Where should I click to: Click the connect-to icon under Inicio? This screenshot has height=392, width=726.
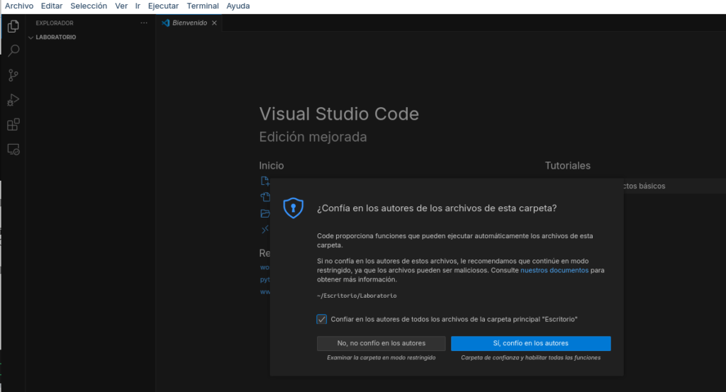click(265, 230)
